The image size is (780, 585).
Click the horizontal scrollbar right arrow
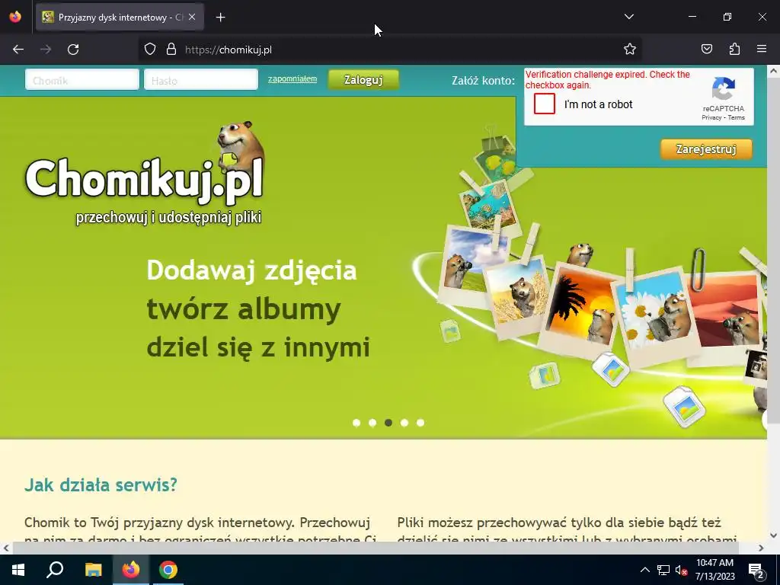tap(761, 548)
